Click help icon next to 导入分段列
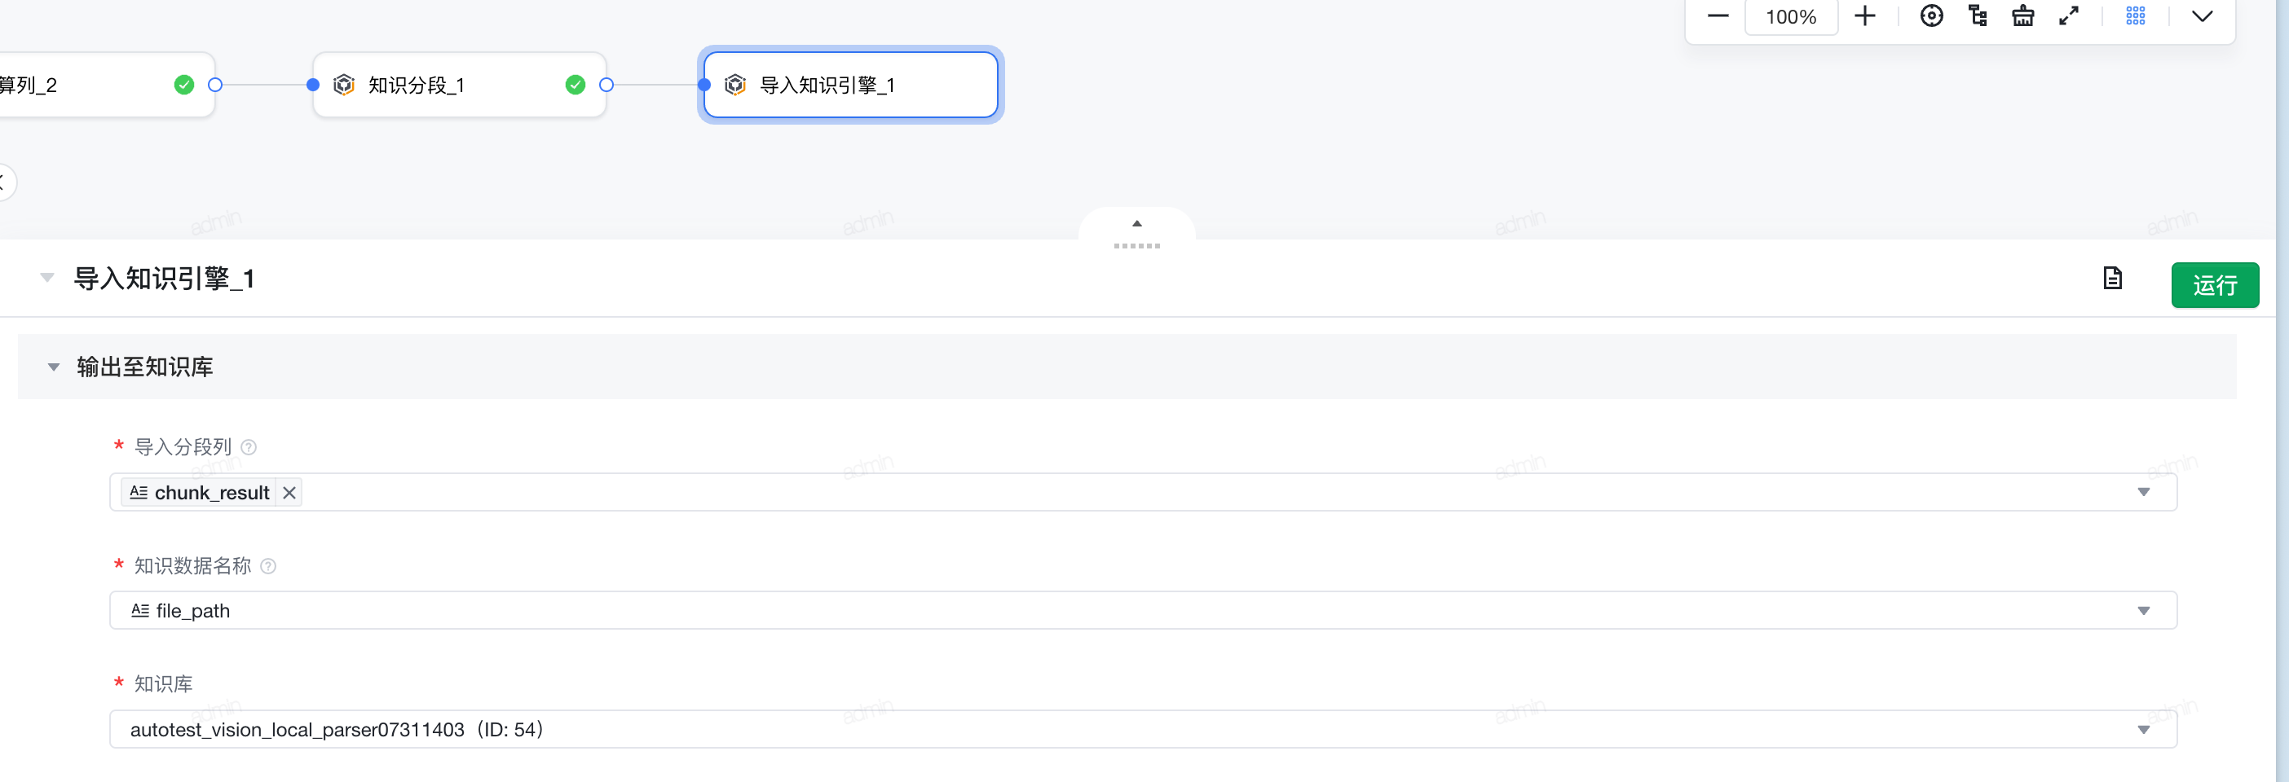The image size is (2289, 782). click(249, 447)
